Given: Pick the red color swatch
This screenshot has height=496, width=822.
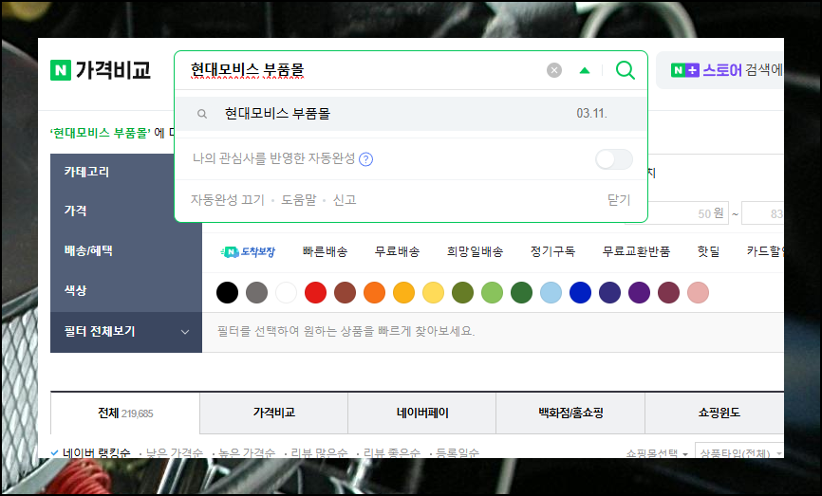Looking at the screenshot, I should 315,292.
